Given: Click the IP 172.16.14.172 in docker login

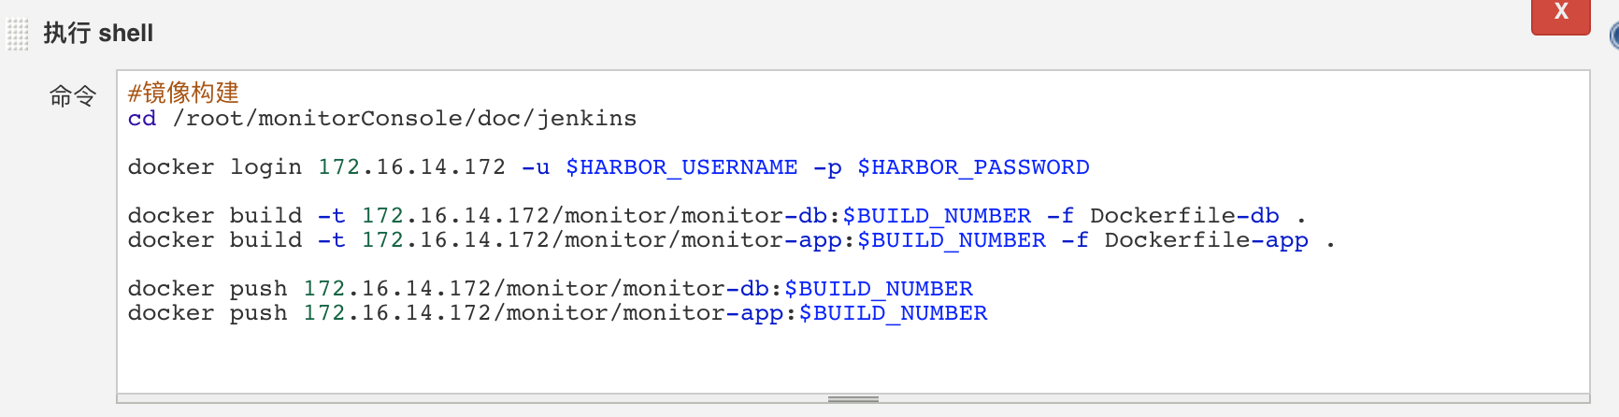Looking at the screenshot, I should [411, 167].
